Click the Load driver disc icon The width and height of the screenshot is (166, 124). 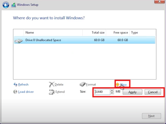(15, 92)
